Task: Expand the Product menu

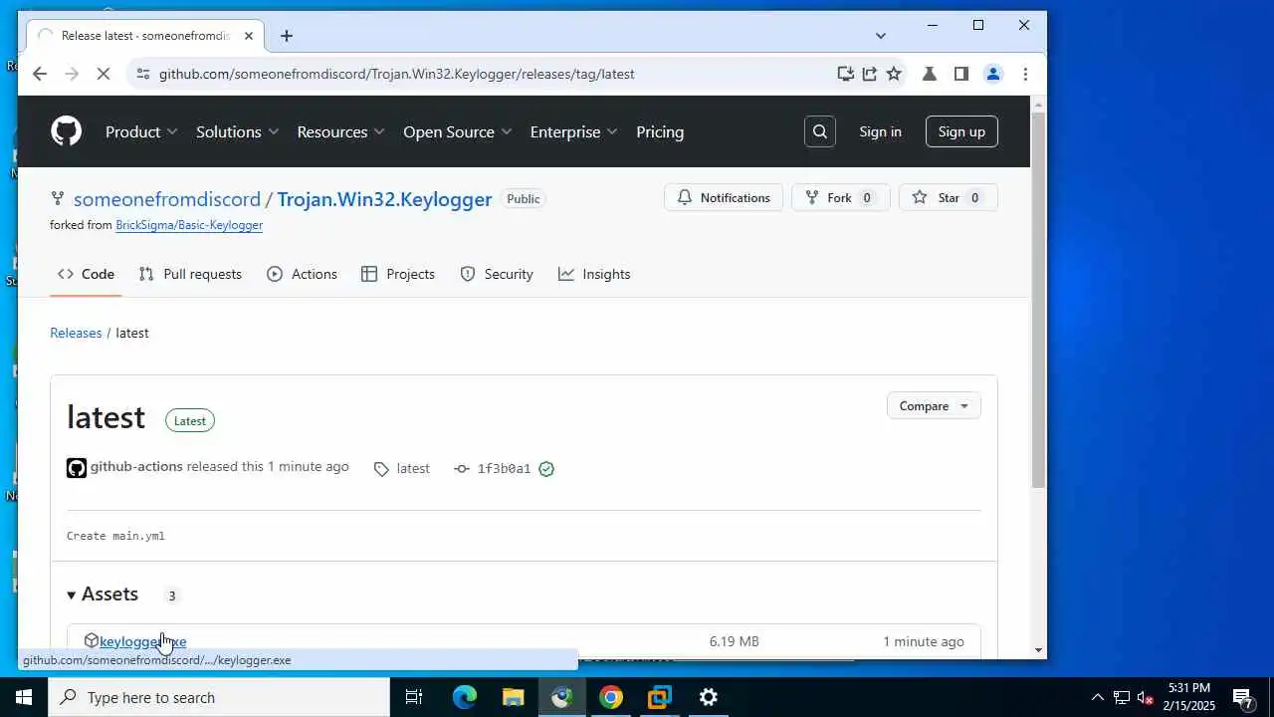Action: point(141,131)
